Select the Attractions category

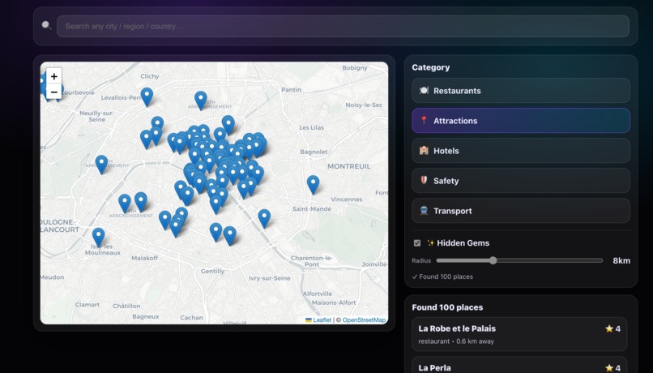coord(521,121)
